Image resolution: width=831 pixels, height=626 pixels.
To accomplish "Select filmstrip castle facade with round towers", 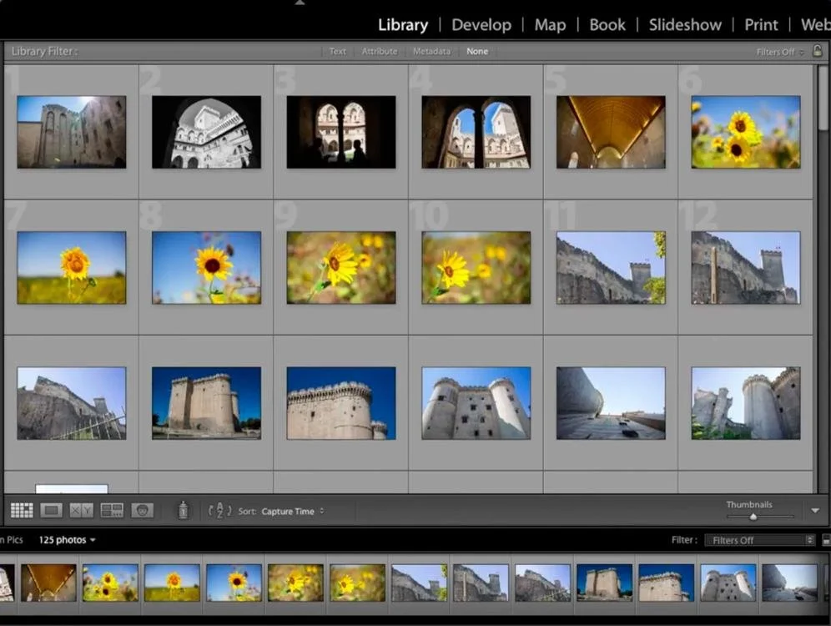I will click(728, 583).
